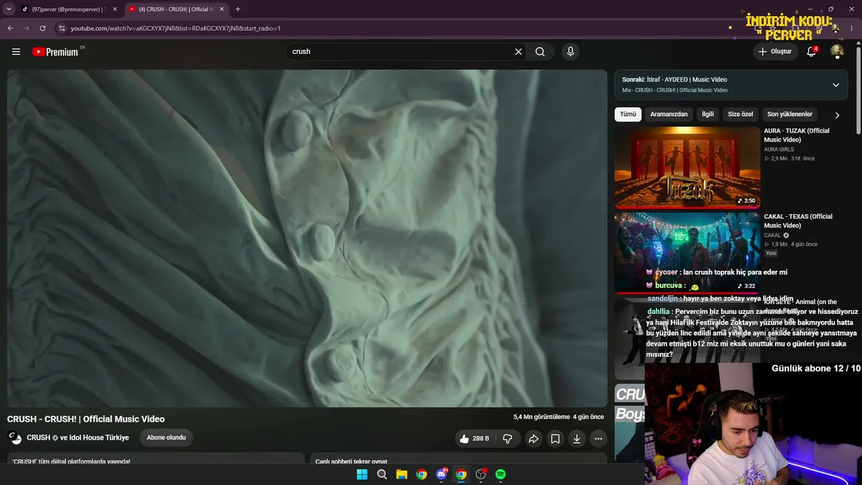Open the YouTube guide hamburger menu
Image resolution: width=862 pixels, height=485 pixels.
16,52
